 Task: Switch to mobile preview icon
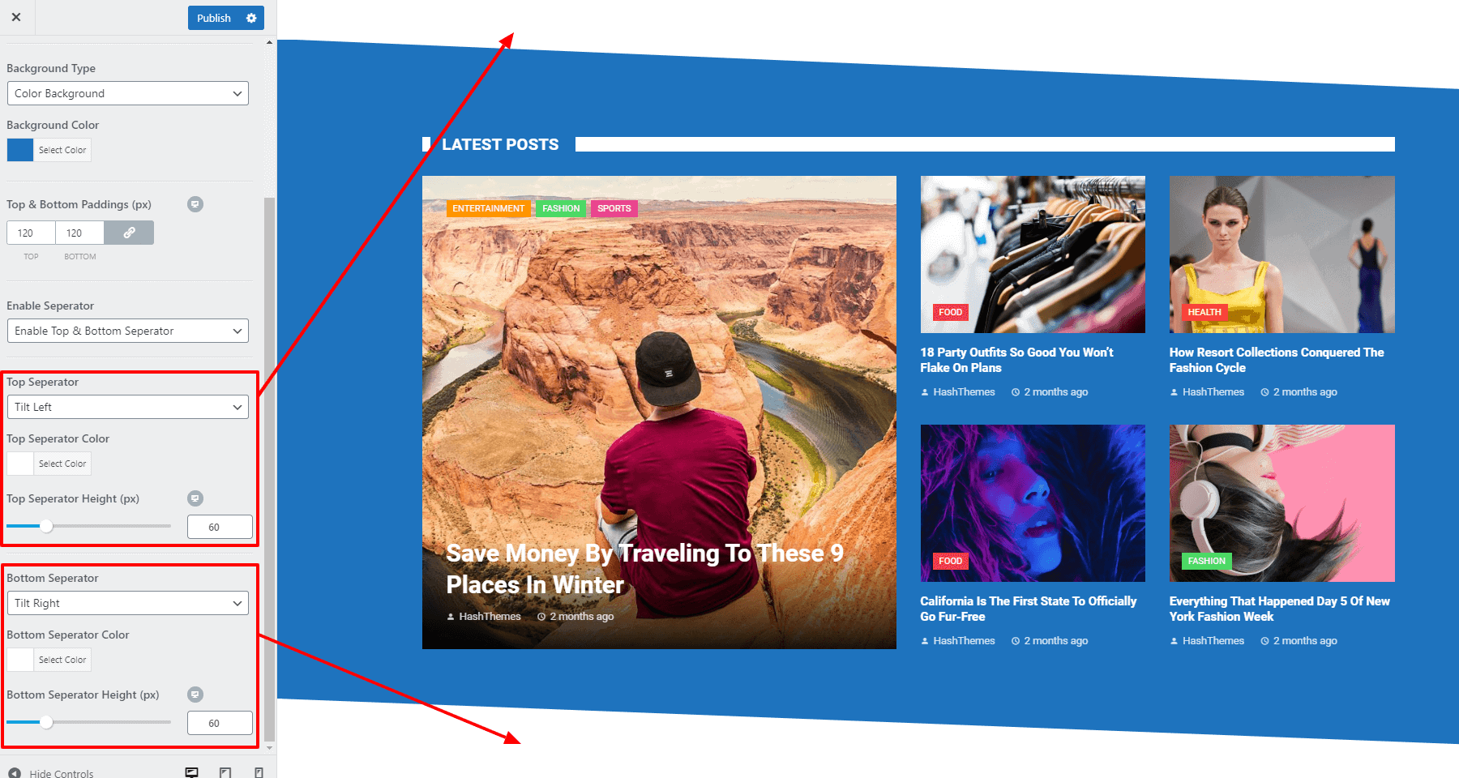(259, 772)
